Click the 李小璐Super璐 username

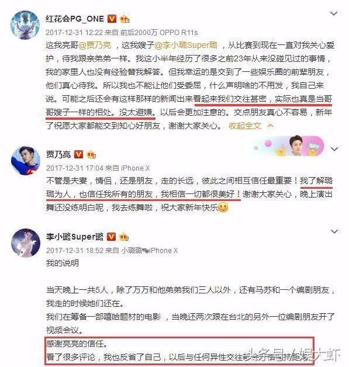[x=75, y=237]
